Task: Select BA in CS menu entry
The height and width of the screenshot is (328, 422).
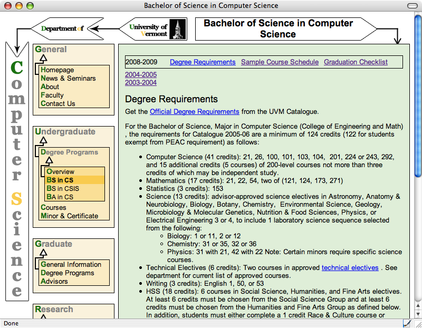Action: pyautogui.click(x=60, y=197)
